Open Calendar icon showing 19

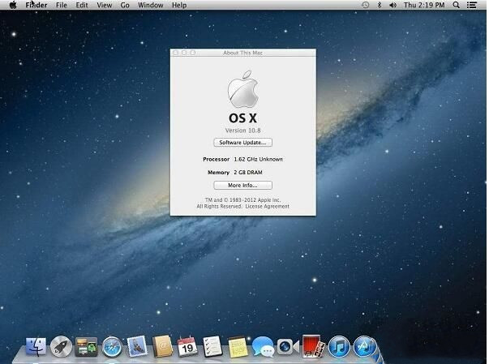(x=187, y=346)
